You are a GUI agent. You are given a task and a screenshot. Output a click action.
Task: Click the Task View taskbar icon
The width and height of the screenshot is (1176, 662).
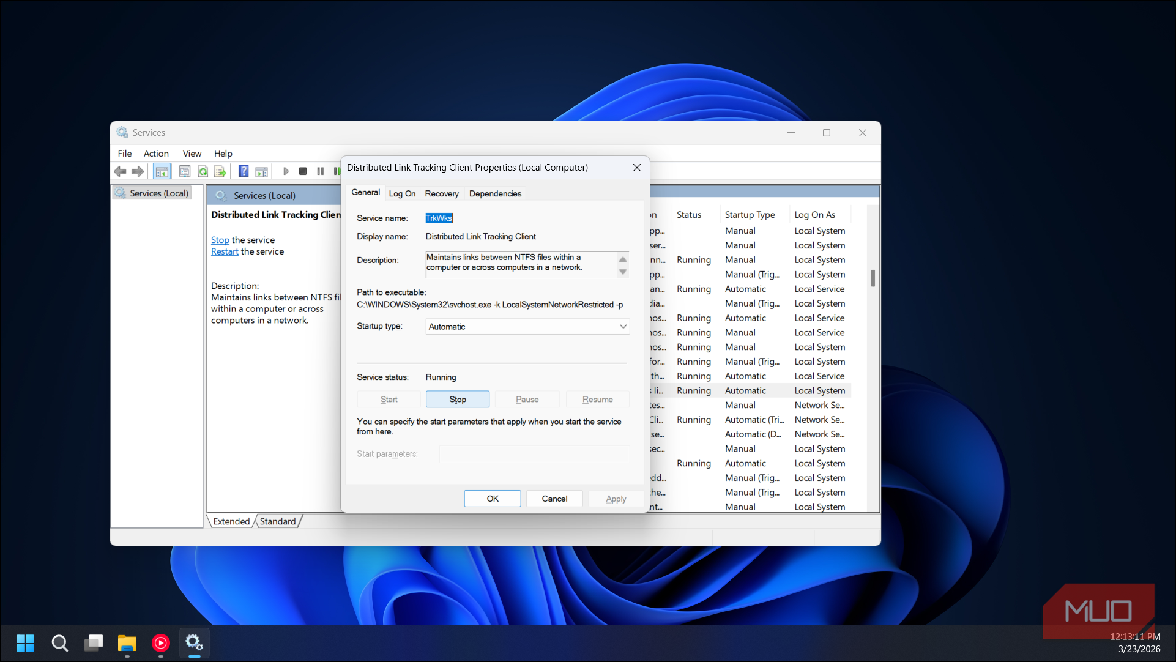point(94,643)
